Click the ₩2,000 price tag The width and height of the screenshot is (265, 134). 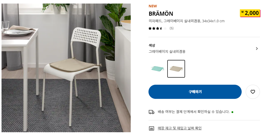[250, 13]
